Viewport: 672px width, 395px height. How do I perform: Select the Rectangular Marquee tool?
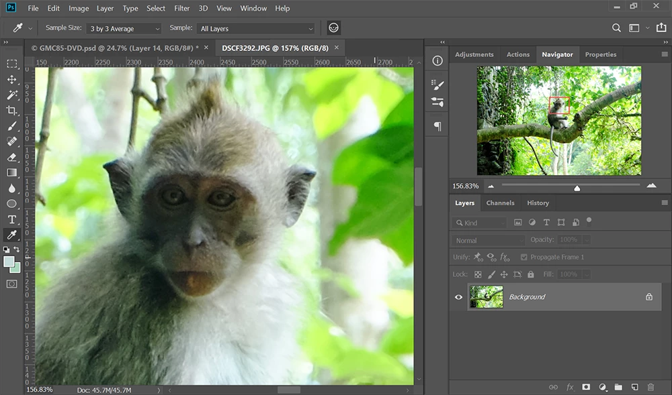(x=12, y=64)
